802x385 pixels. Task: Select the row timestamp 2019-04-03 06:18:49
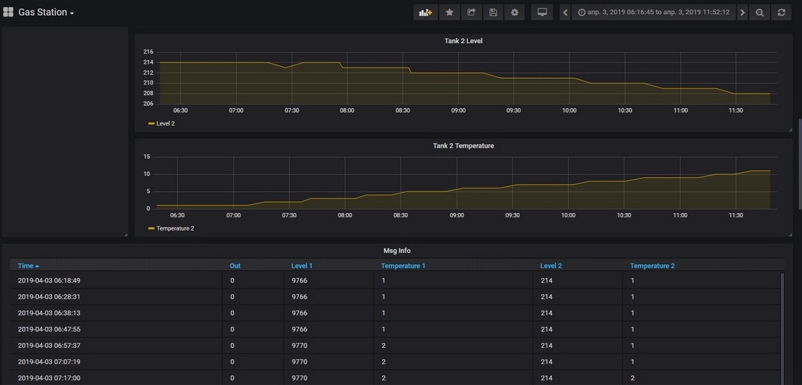[x=49, y=280]
